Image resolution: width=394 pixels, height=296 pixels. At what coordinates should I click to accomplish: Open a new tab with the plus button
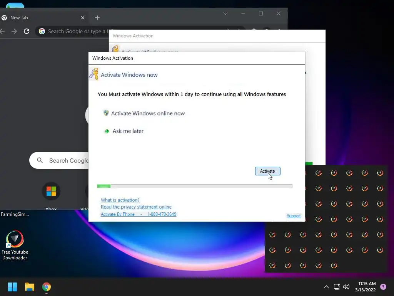(97, 18)
